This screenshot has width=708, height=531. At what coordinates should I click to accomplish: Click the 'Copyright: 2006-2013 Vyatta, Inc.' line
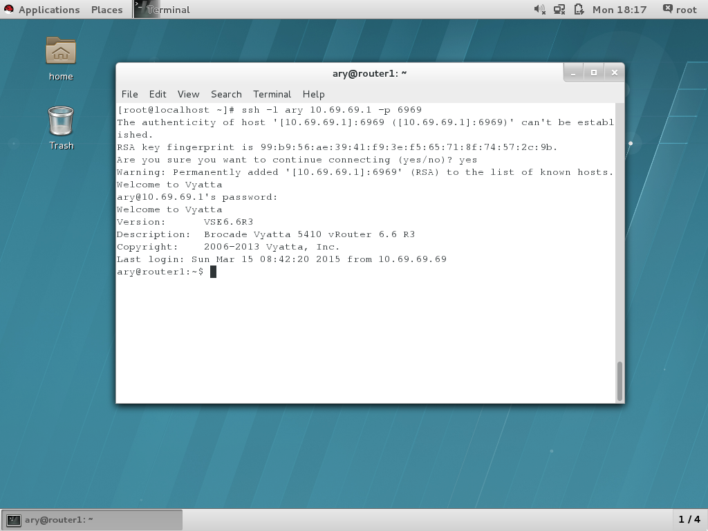[228, 247]
